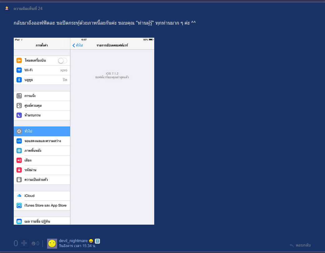Viewport: 325px width, 253px height.
Task: Click the iCloud cloud icon
Action: [19, 196]
